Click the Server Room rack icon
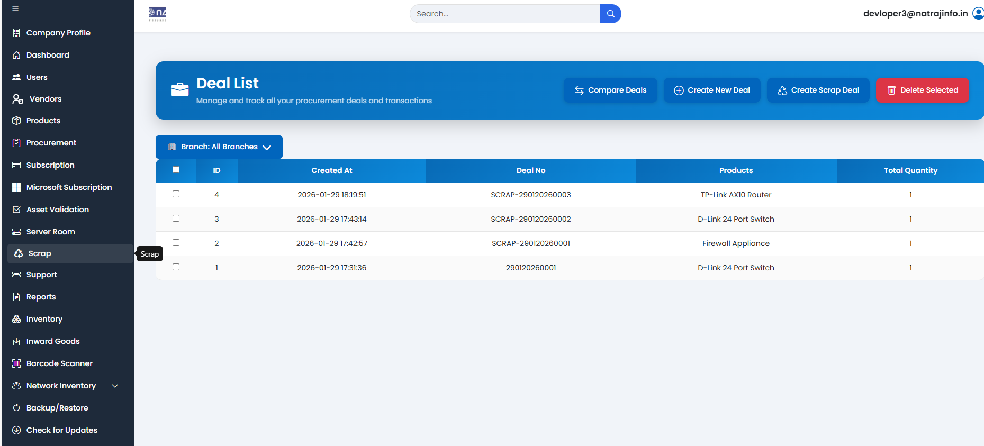 click(16, 232)
